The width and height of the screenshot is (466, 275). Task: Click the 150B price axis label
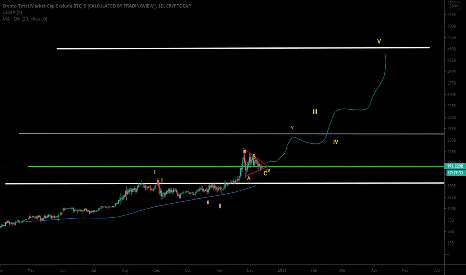(451, 186)
